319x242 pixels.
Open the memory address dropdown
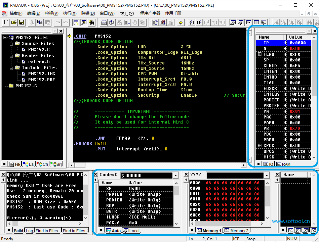267,176
